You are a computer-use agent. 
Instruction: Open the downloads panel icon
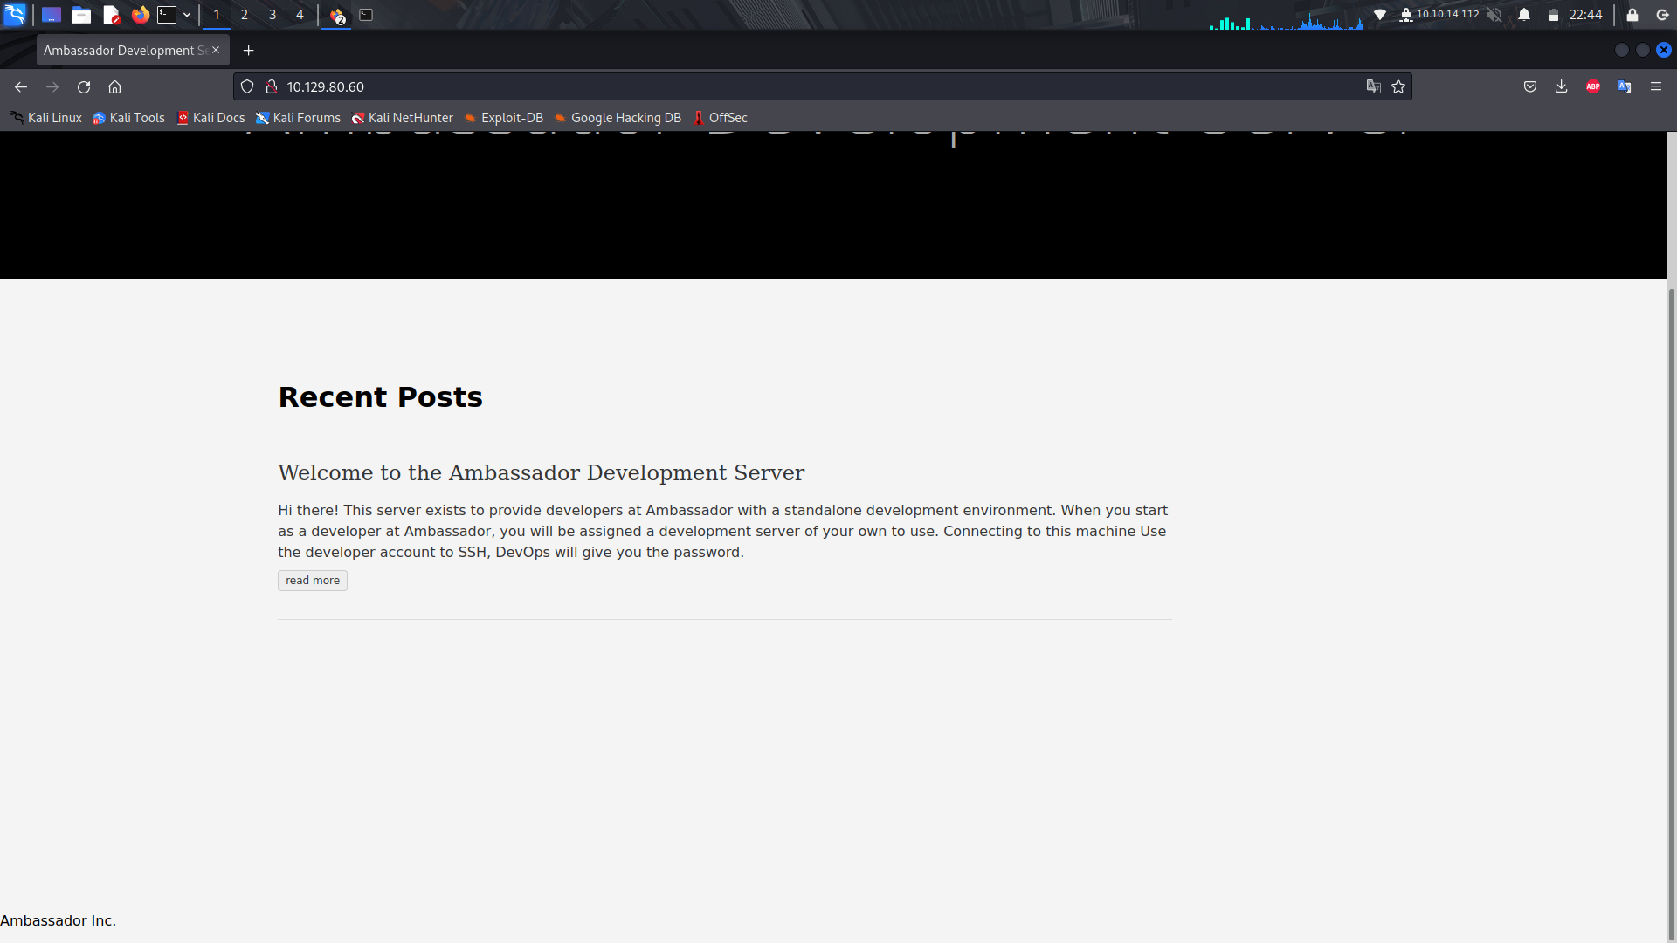pos(1561,86)
